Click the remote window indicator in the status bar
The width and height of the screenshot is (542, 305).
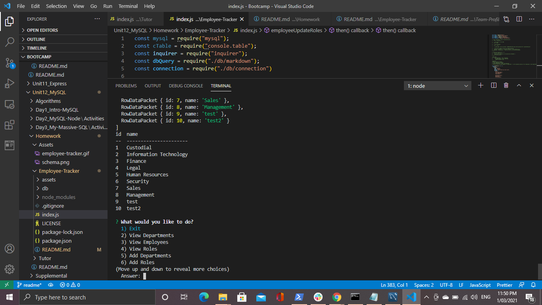click(7, 285)
